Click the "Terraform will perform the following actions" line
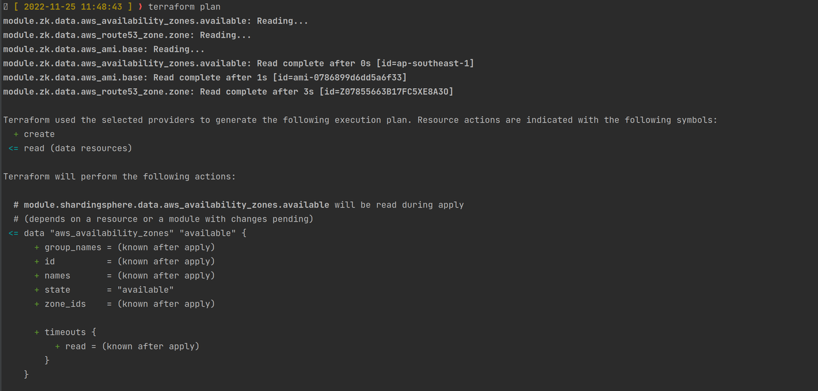 120,176
